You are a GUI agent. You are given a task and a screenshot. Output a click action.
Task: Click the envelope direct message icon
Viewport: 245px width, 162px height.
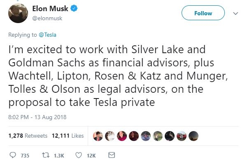click(112, 155)
